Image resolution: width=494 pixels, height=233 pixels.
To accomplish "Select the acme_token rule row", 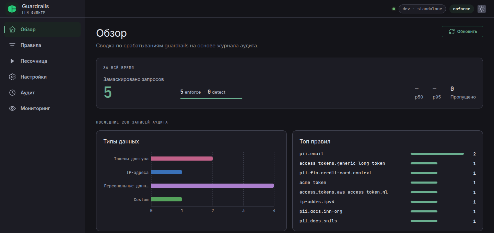I will click(x=387, y=183).
